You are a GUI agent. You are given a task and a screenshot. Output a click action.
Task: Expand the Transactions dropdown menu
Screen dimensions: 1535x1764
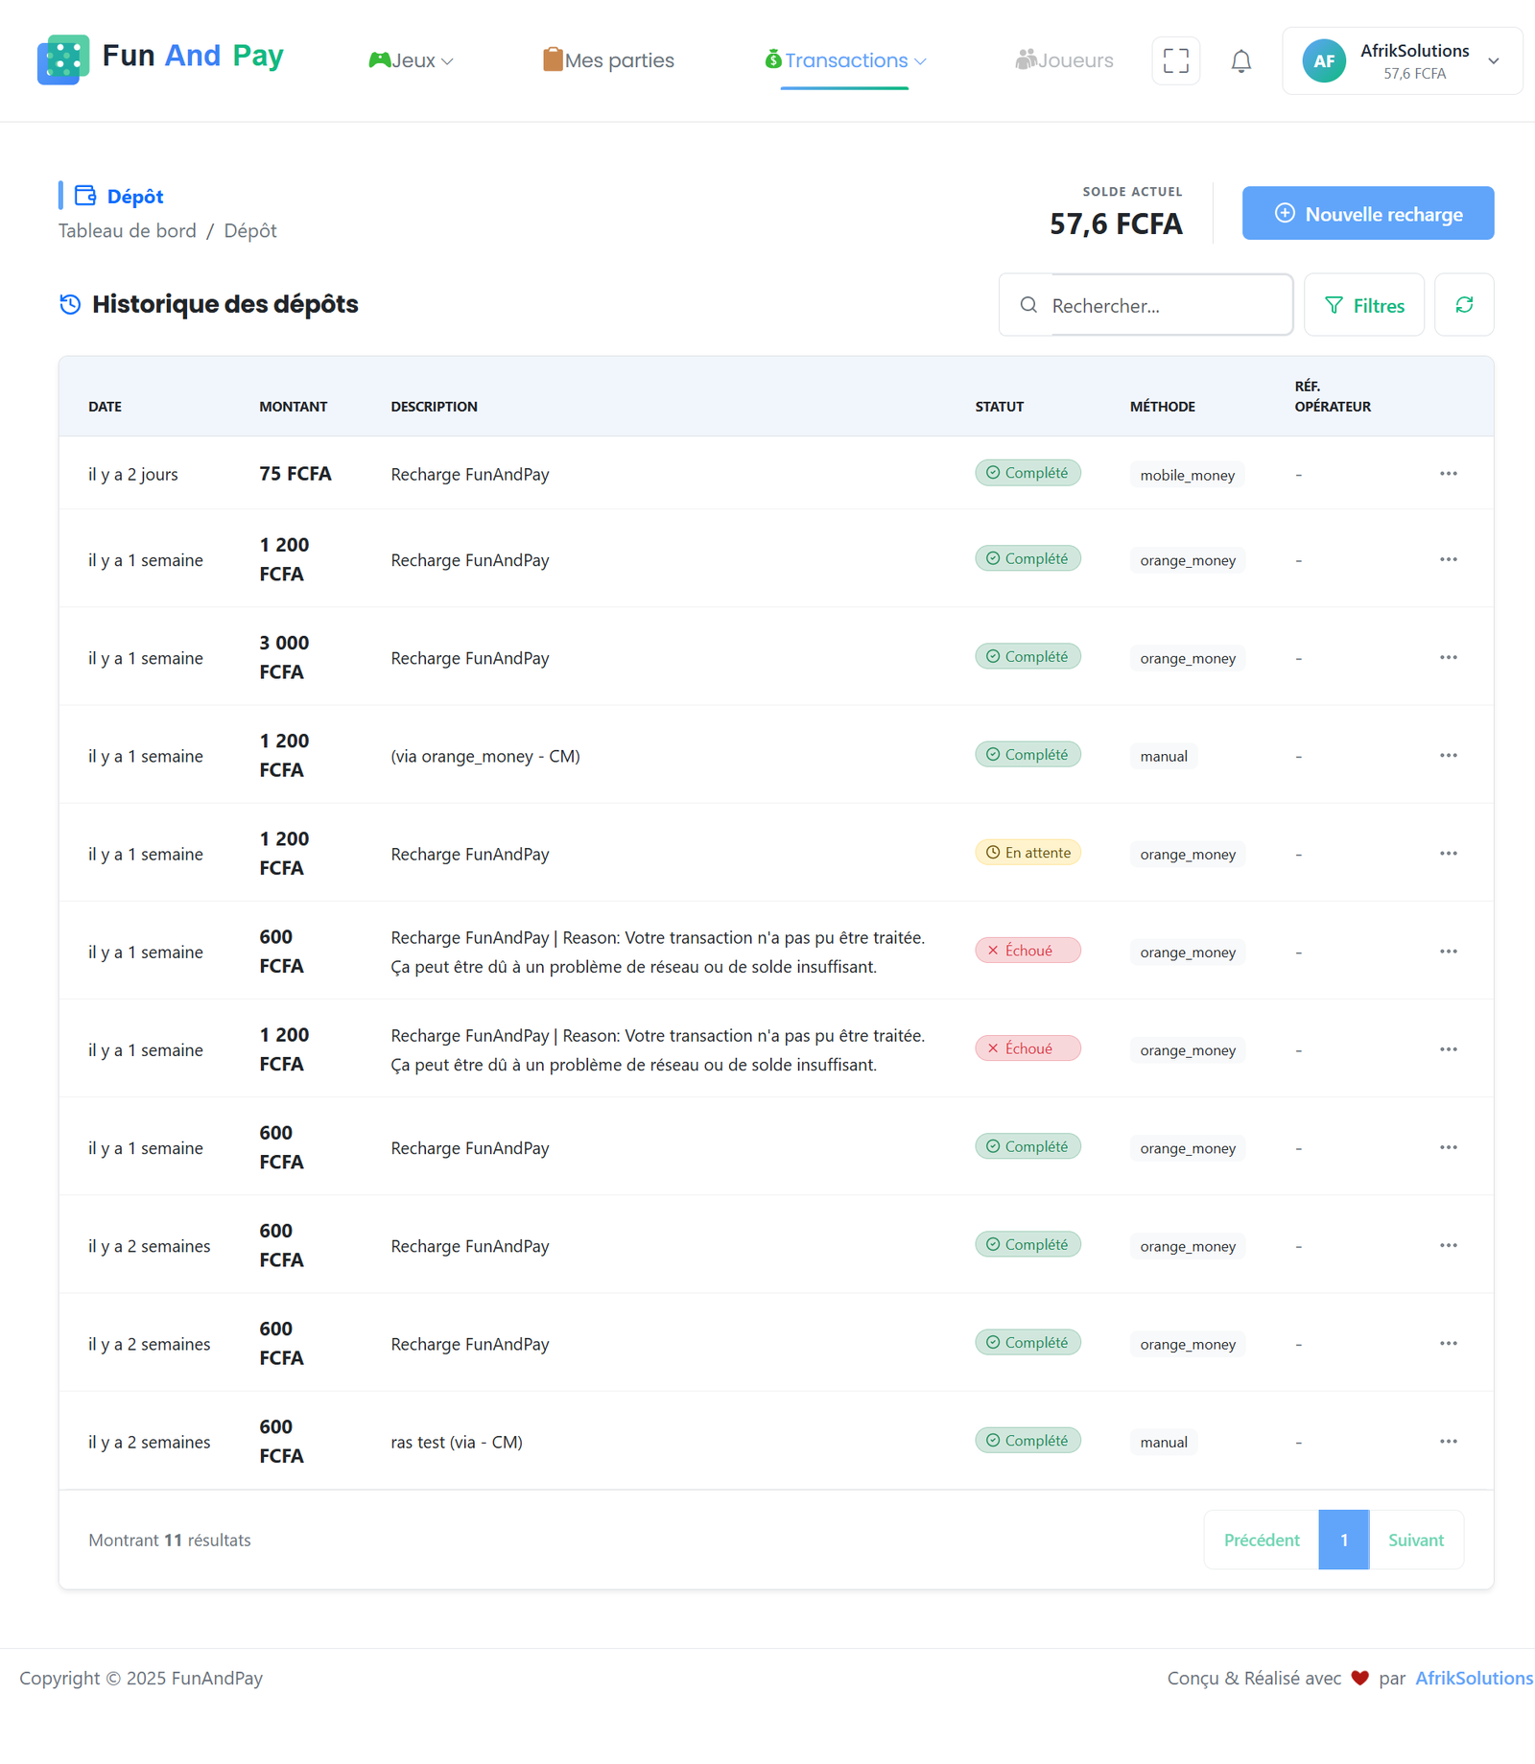845,60
